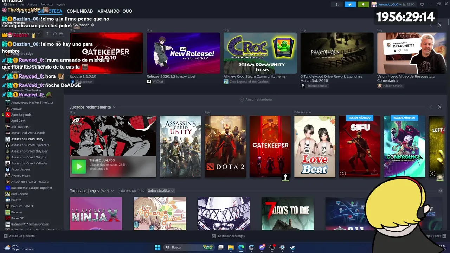Click the plus icon beside Añadir estantería
Viewport: 450px width, 253px height.
(x=242, y=99)
